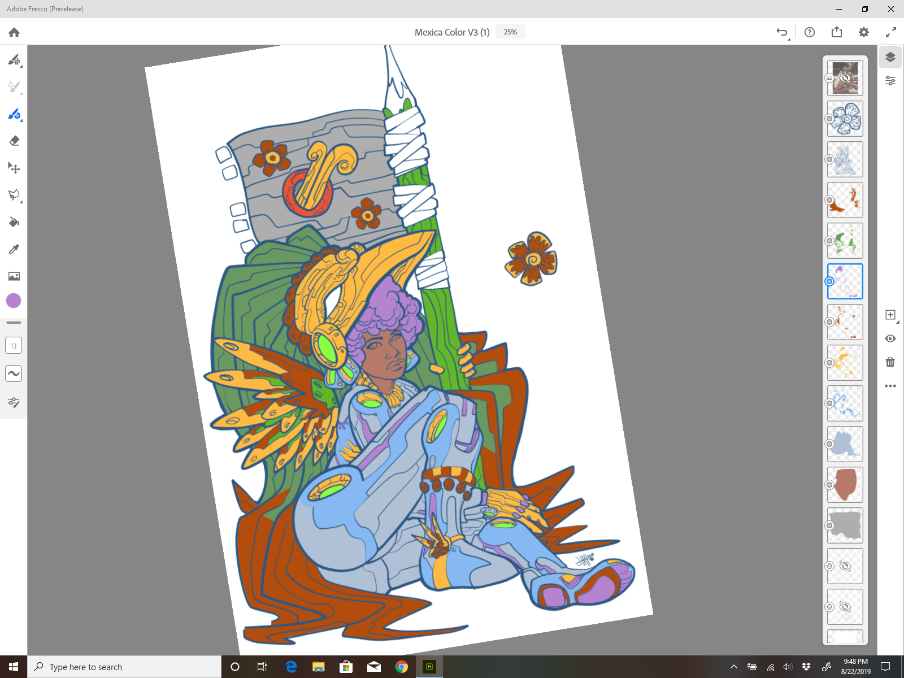This screenshot has width=904, height=678.
Task: Select the Eraser tool
Action: pos(14,141)
